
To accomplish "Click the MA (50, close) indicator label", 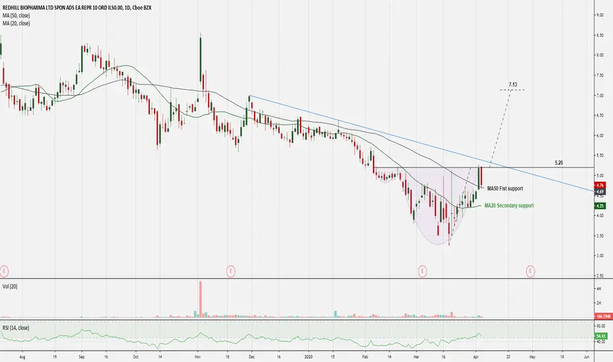I will pos(16,15).
